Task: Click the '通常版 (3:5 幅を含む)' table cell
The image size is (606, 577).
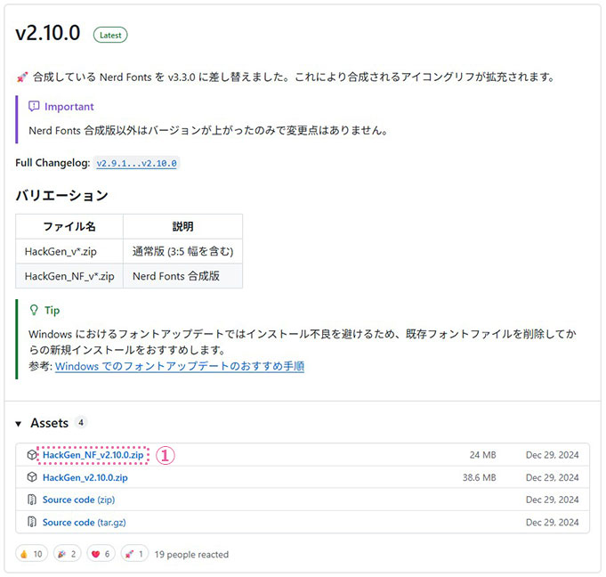Action: coord(182,251)
